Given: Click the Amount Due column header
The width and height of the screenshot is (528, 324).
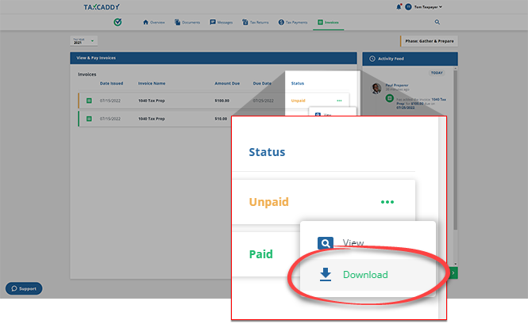Looking at the screenshot, I should pyautogui.click(x=227, y=83).
